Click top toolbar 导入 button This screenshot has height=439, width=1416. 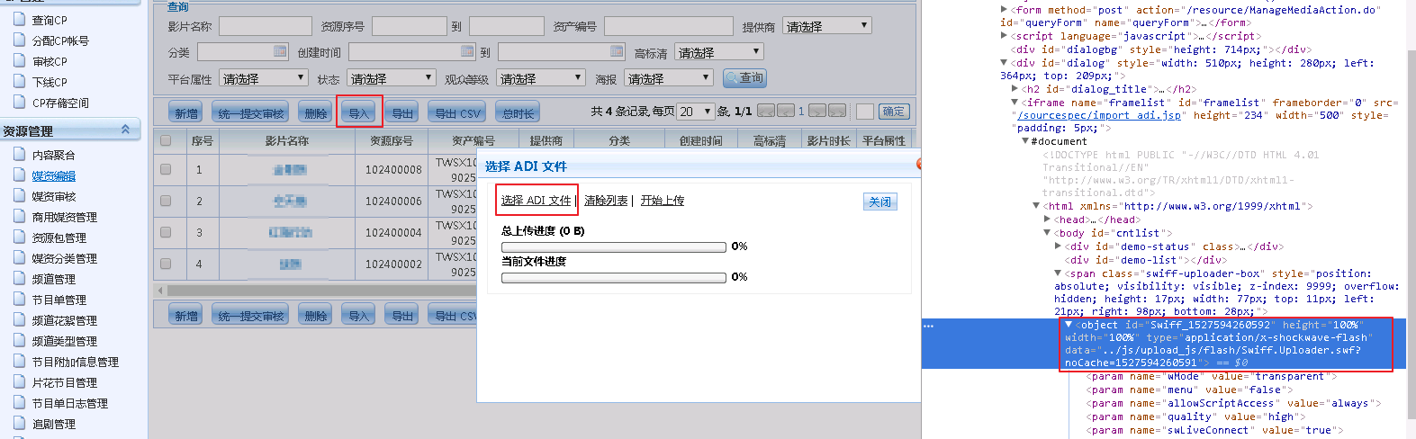(359, 112)
